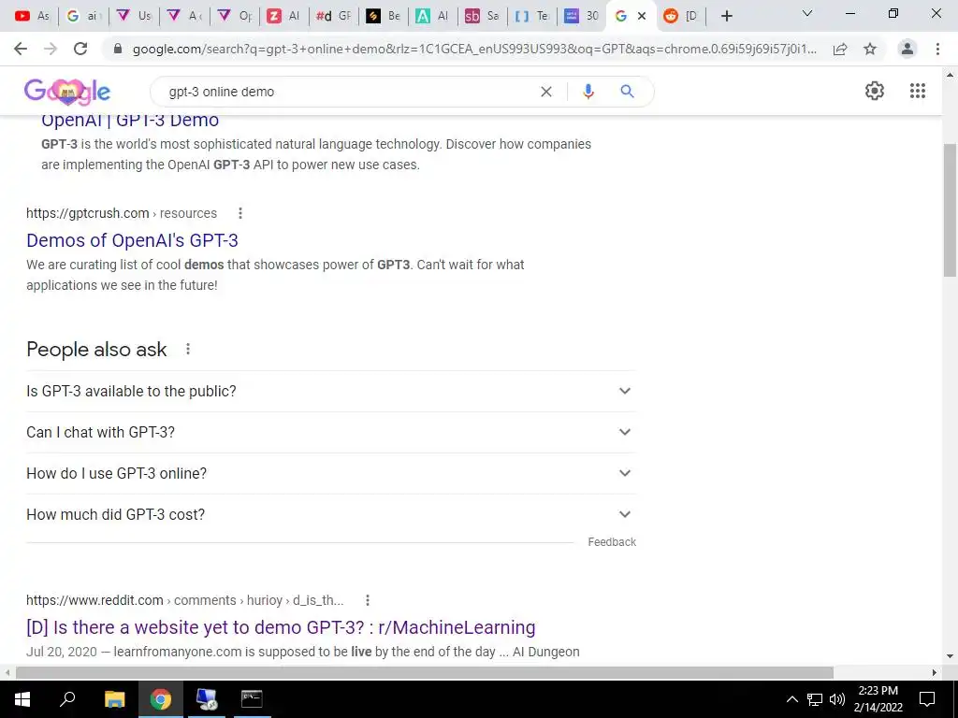Click Chrome icon in the taskbar
The image size is (958, 718).
click(161, 699)
